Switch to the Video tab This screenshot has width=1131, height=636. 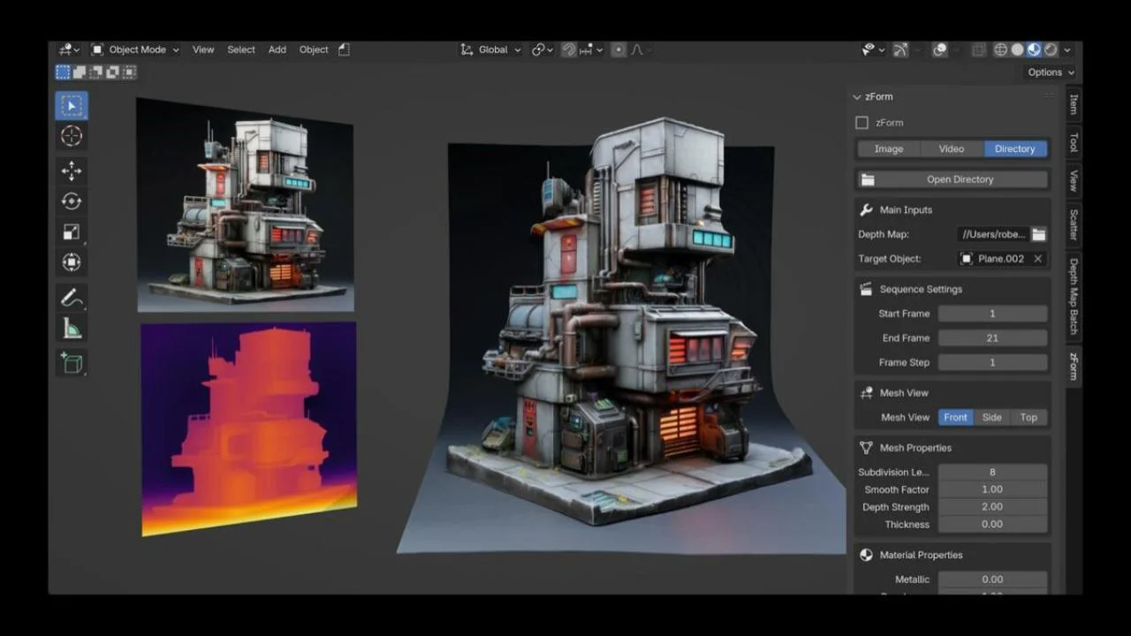(951, 148)
